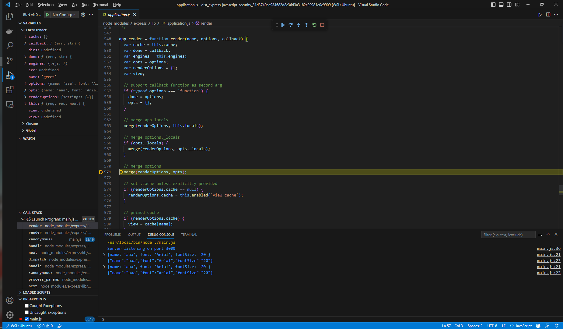This screenshot has height=329, width=563.
Task: Collapse the WATCH section
Action: coord(20,139)
